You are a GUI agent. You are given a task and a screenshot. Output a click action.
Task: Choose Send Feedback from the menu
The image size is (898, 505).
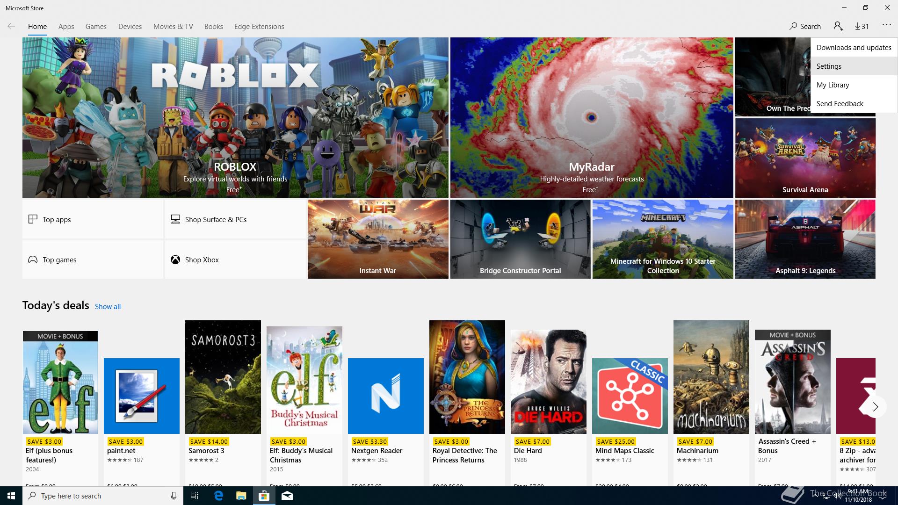(x=854, y=103)
